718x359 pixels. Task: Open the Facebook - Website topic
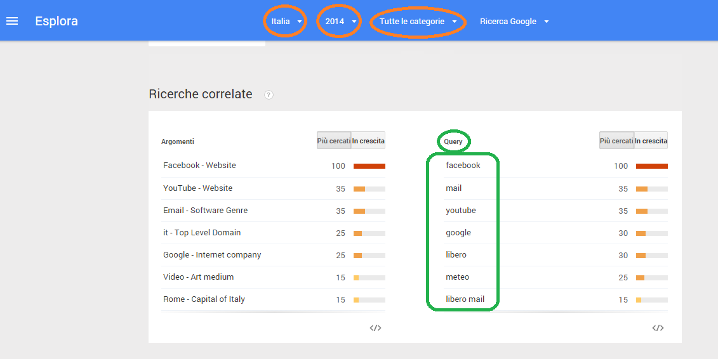[x=199, y=166]
